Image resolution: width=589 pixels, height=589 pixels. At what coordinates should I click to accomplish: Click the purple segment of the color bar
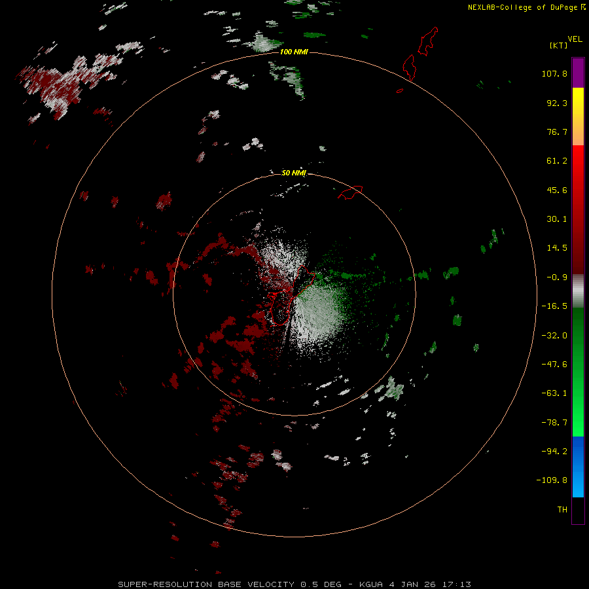(578, 73)
